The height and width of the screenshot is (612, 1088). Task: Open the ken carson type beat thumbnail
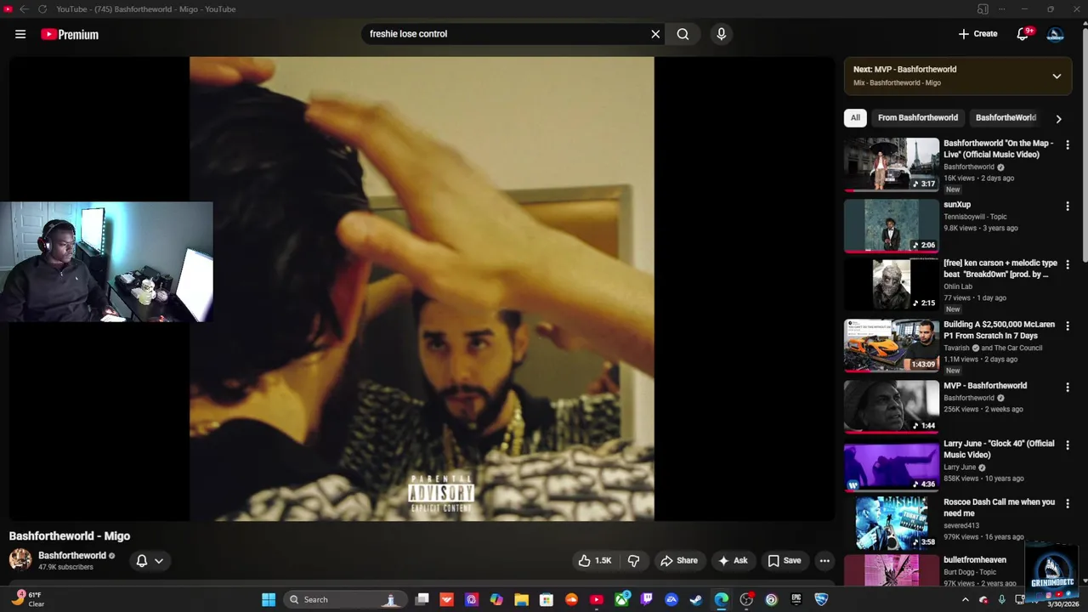click(892, 284)
